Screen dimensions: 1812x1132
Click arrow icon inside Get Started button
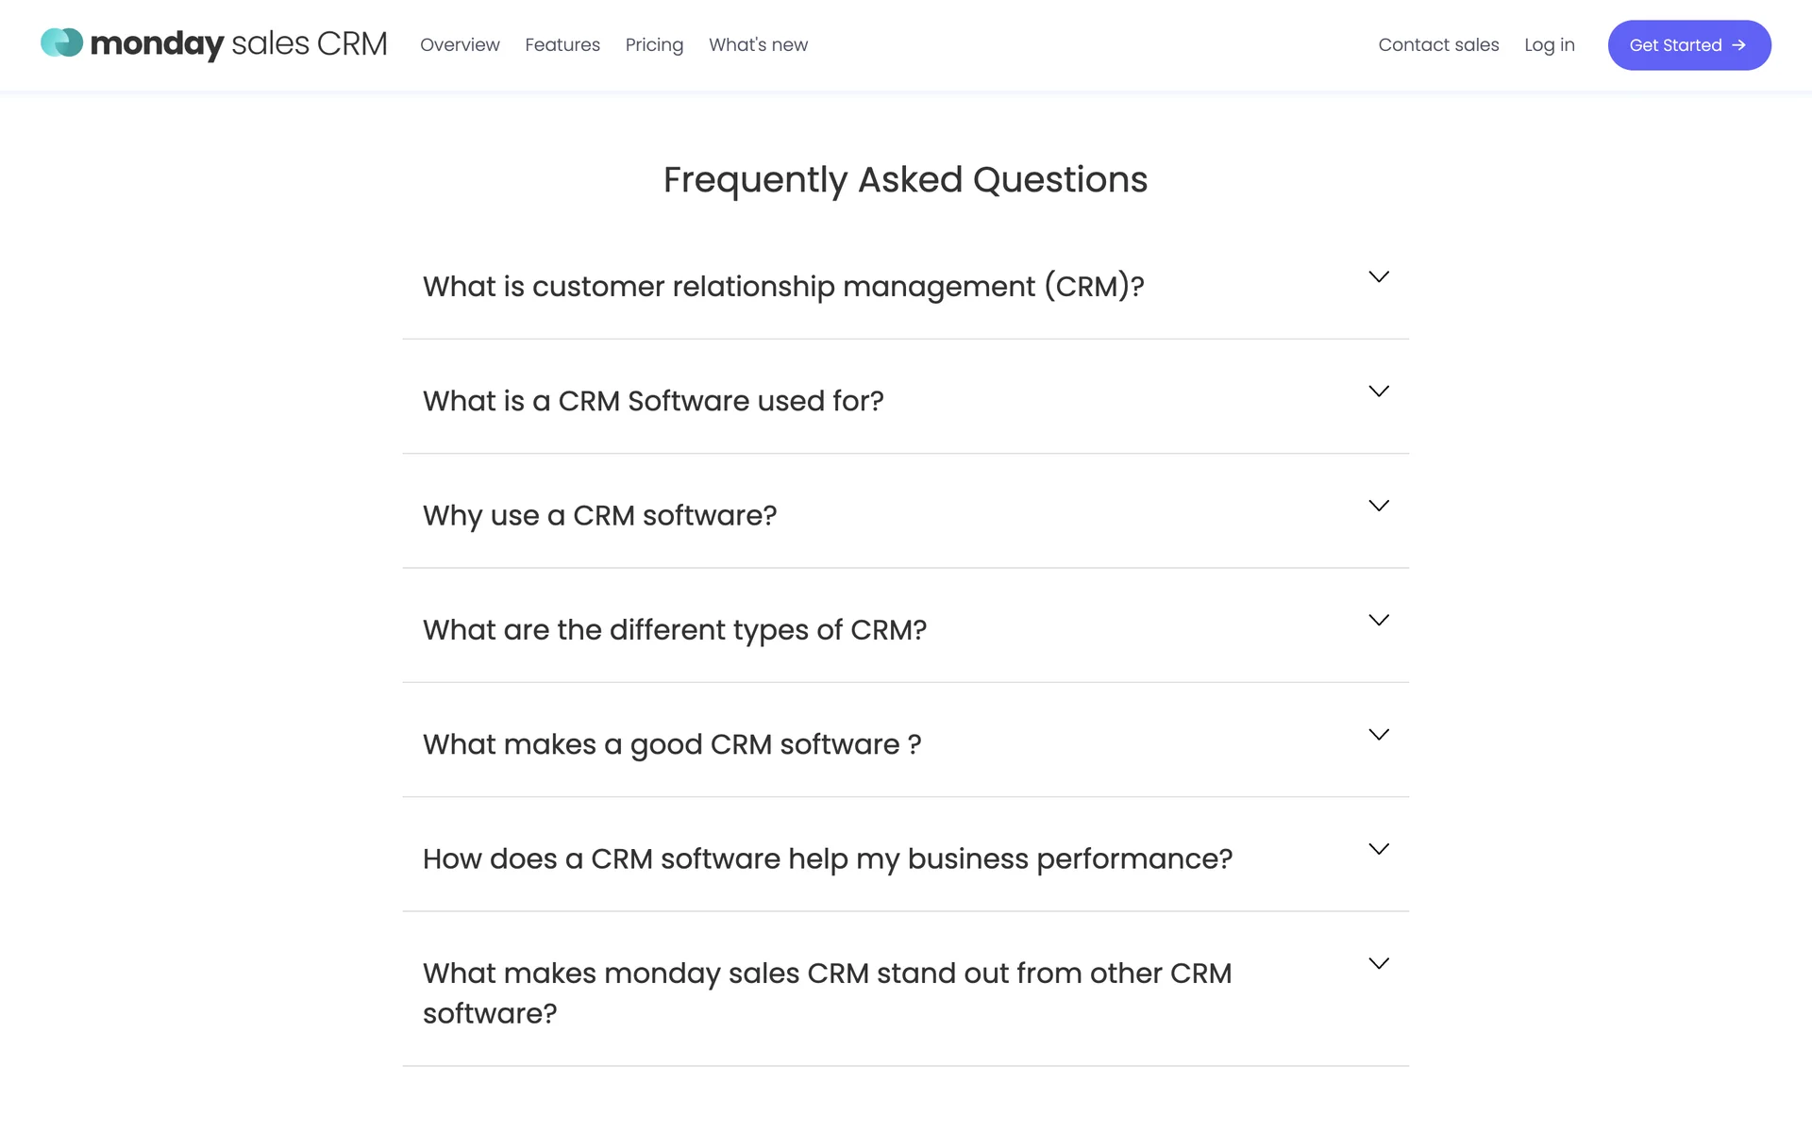coord(1738,45)
